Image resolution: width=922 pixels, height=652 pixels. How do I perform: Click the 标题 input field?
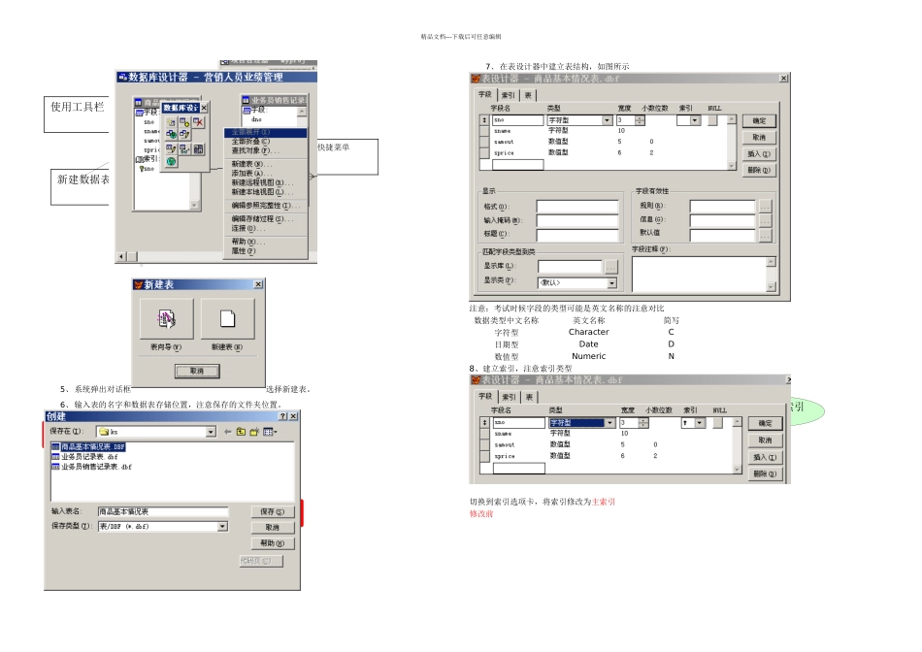[x=577, y=235]
